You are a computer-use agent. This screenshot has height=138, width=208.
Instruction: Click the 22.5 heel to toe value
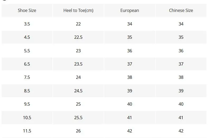78,37
